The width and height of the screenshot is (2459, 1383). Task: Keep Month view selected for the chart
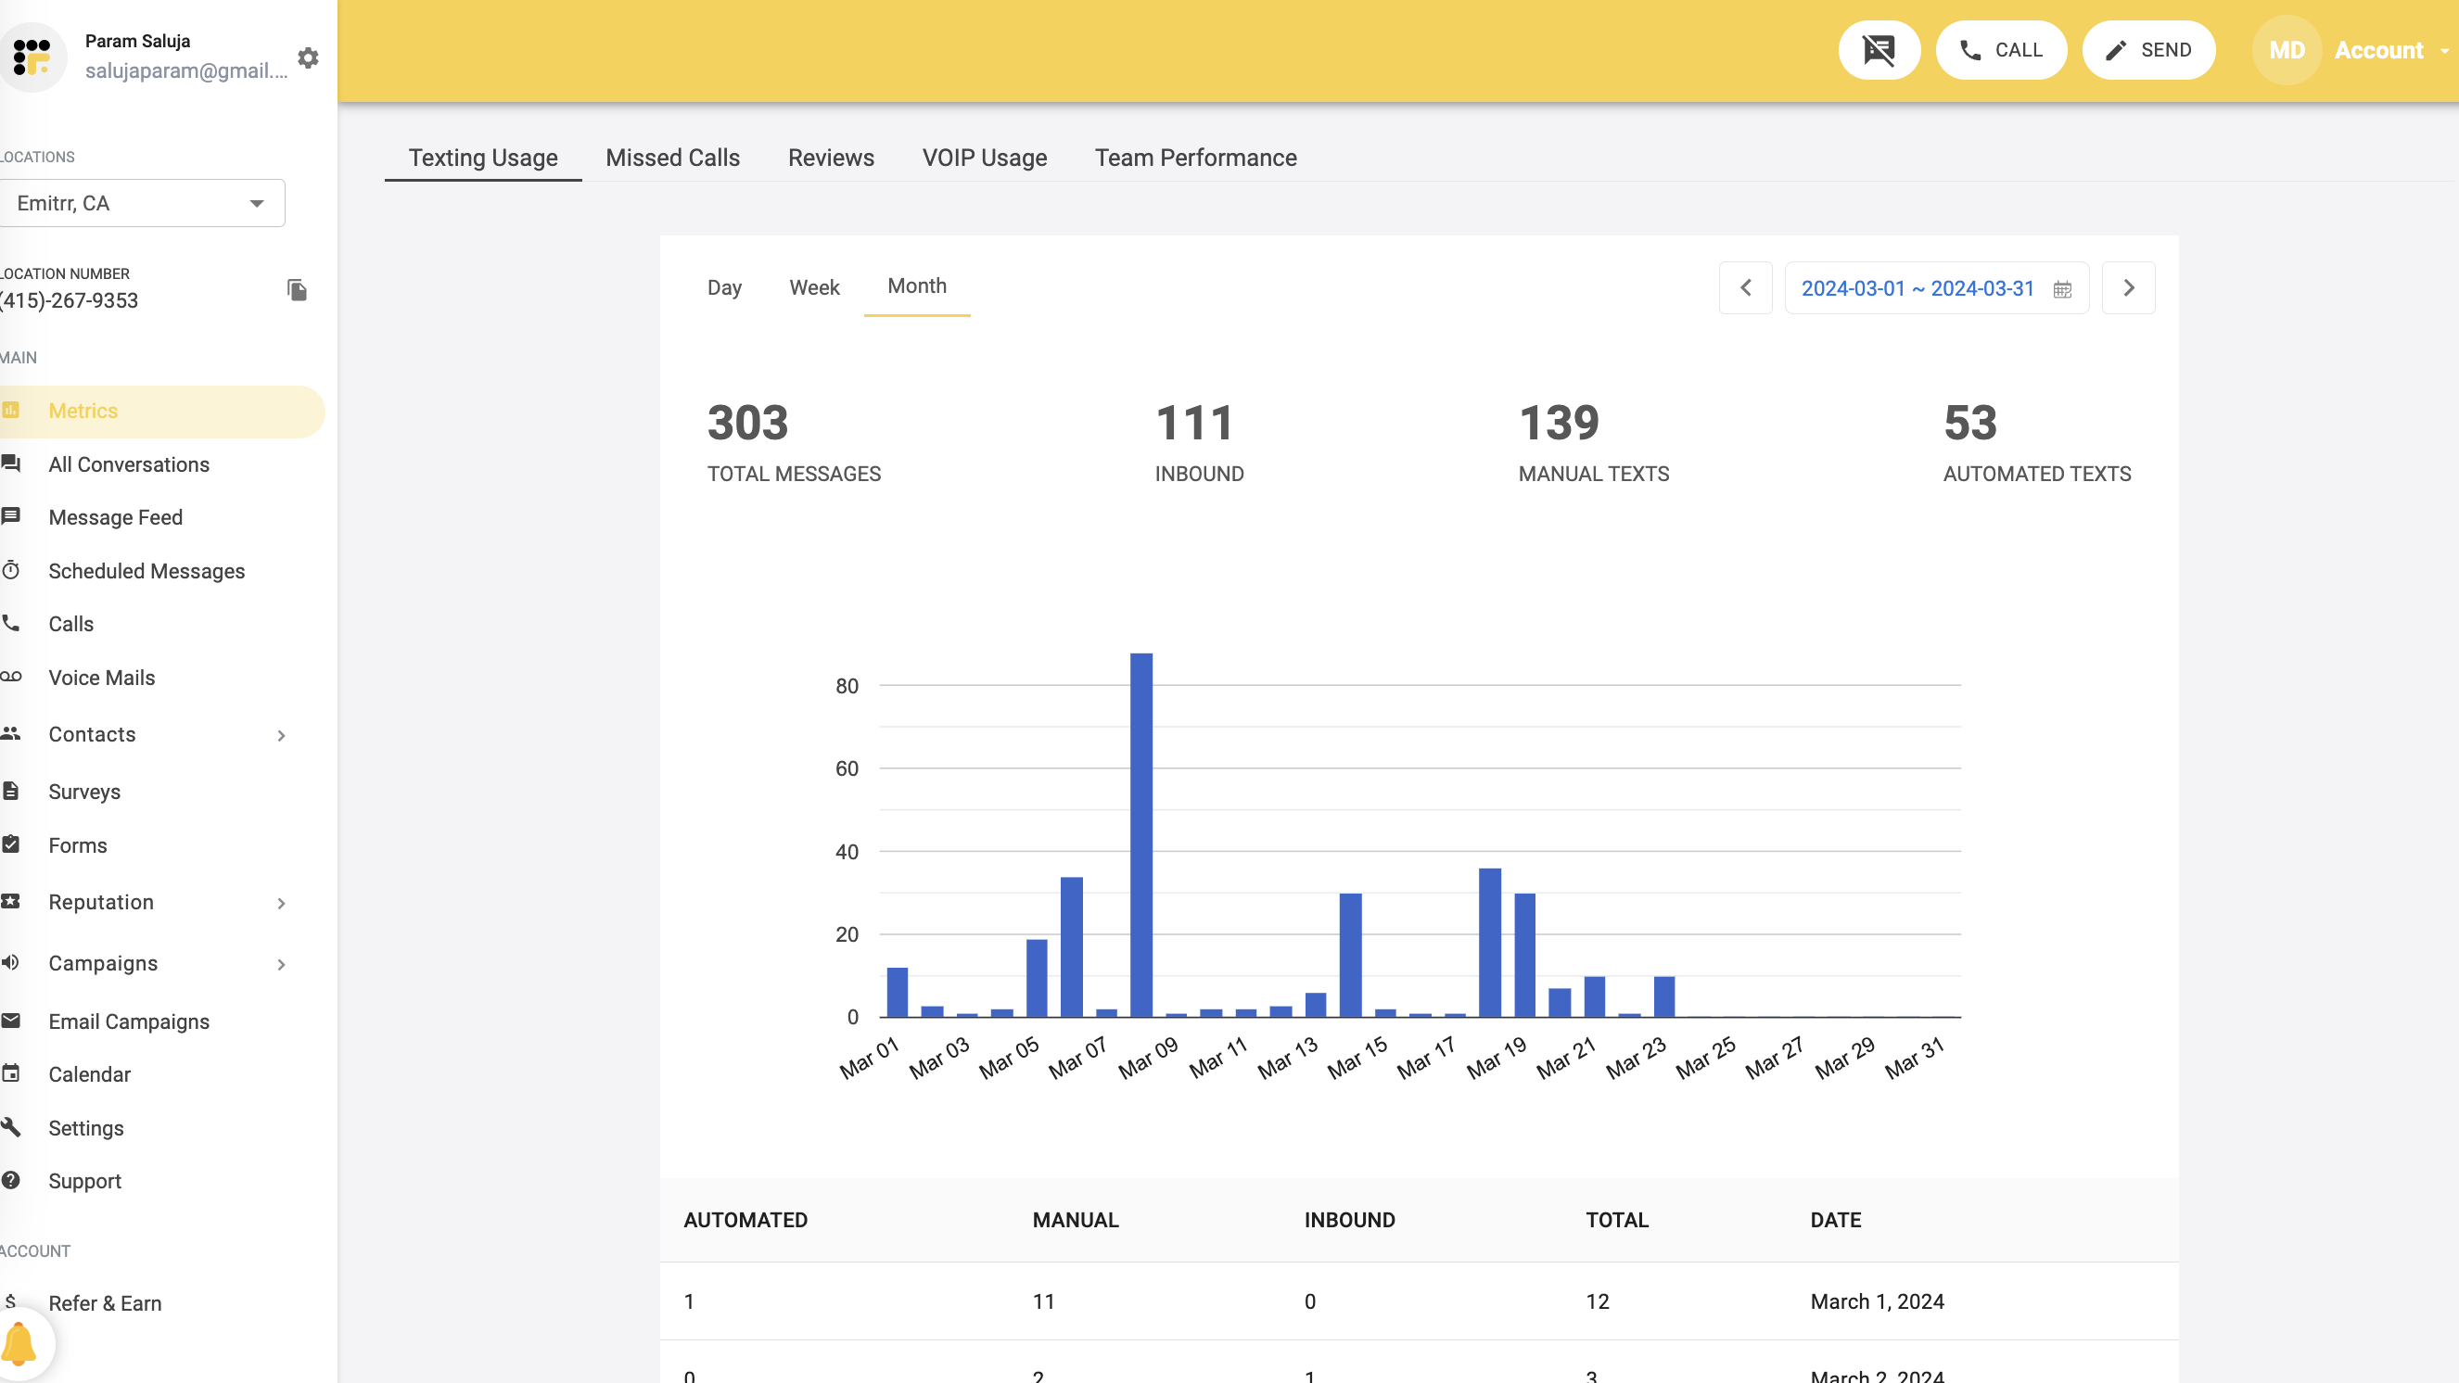916,285
